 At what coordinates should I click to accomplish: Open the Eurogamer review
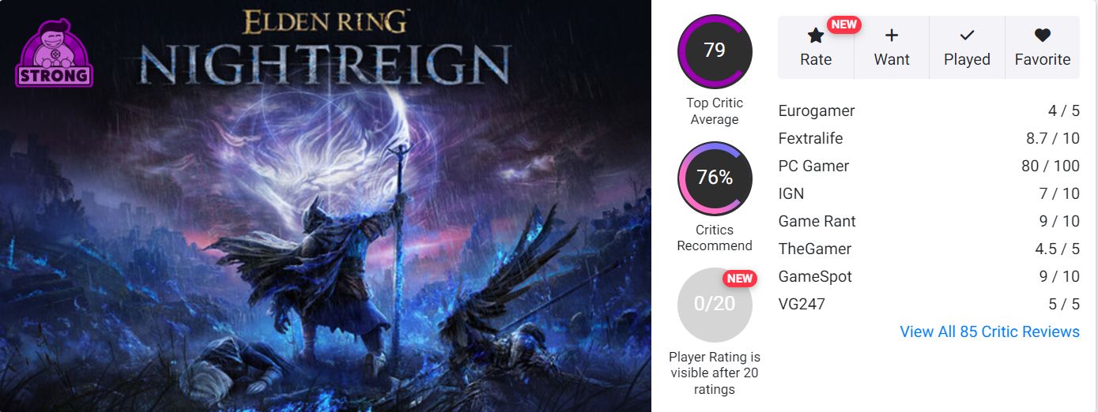click(929, 111)
